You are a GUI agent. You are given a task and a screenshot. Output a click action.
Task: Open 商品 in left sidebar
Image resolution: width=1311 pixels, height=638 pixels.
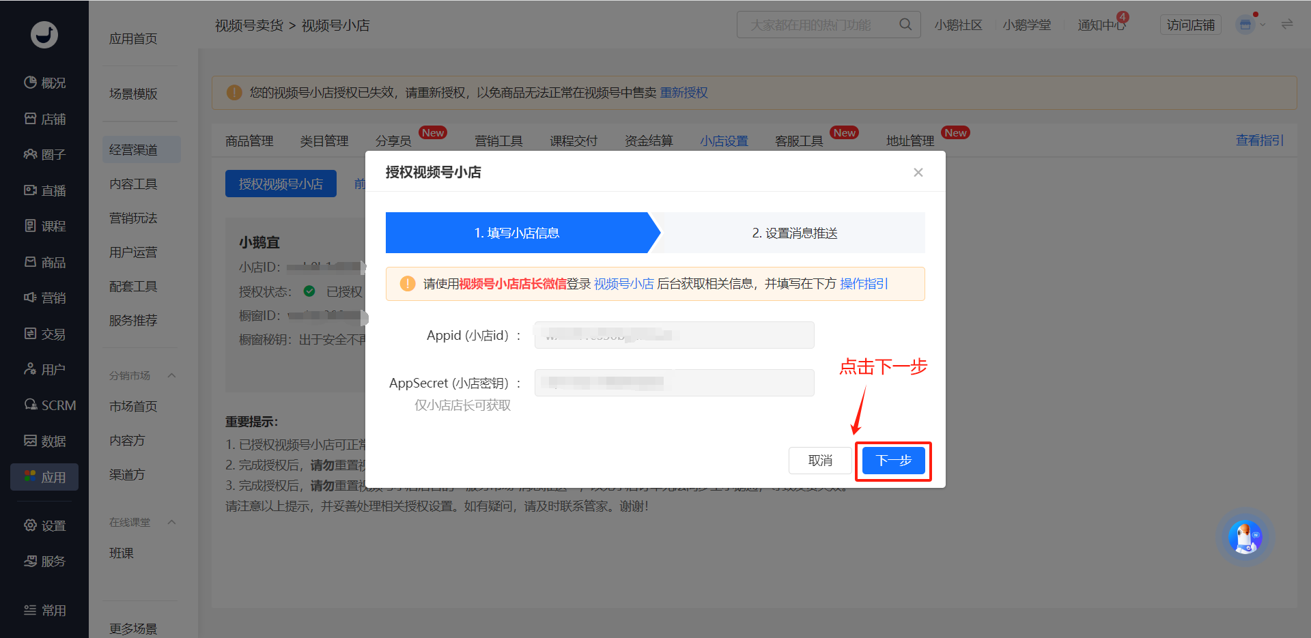coord(44,262)
